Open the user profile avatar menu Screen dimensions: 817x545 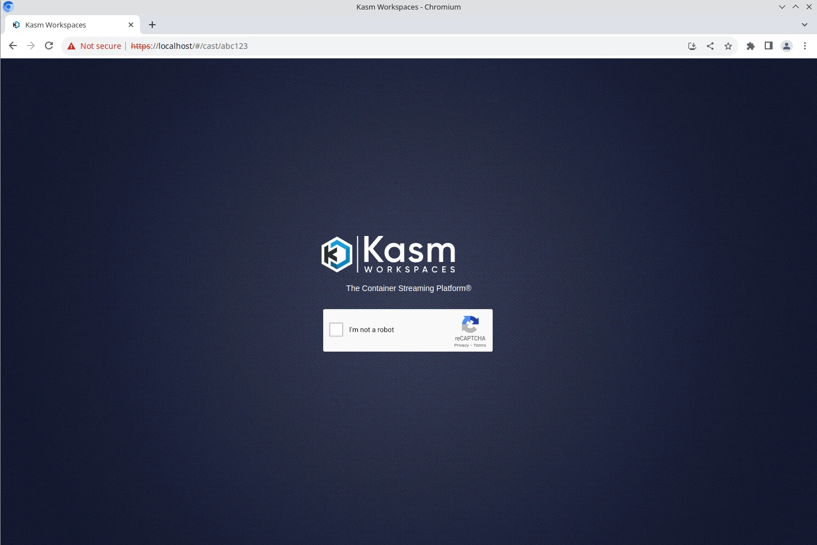click(787, 46)
